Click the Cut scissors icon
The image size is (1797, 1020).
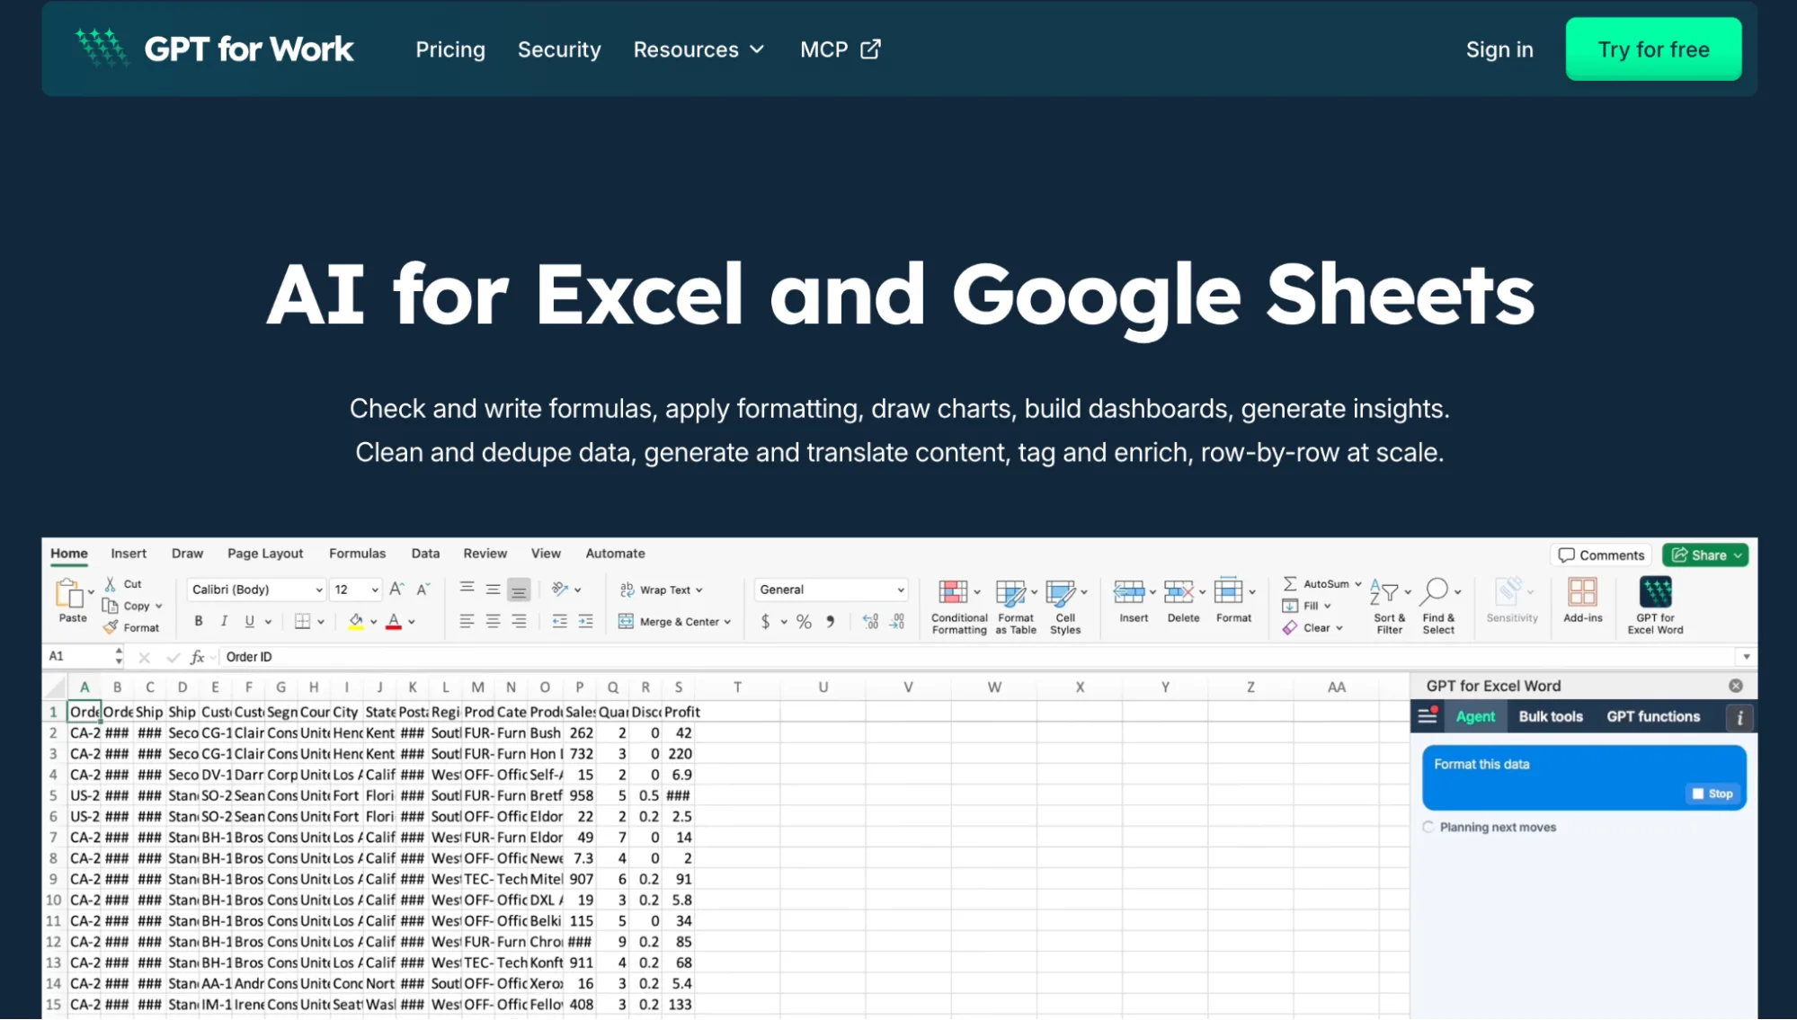(110, 584)
